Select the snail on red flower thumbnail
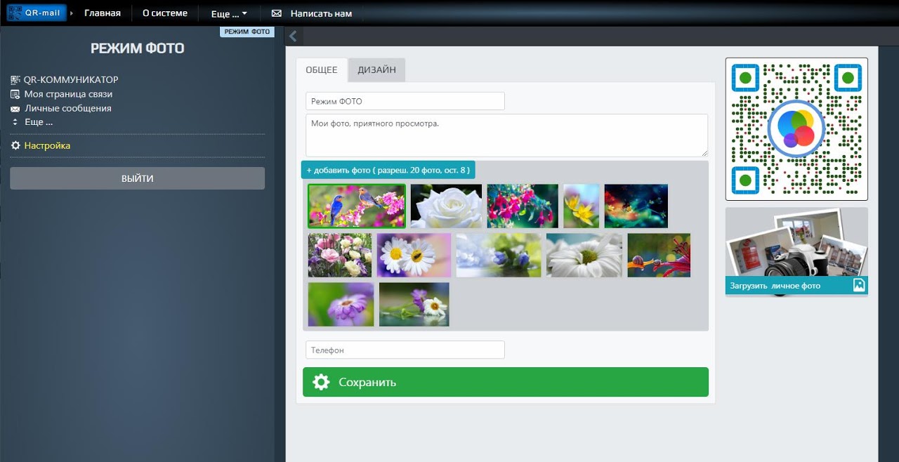The image size is (899, 462). 659,256
